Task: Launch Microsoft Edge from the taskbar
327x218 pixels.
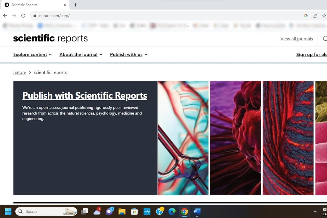Action: click(172, 211)
